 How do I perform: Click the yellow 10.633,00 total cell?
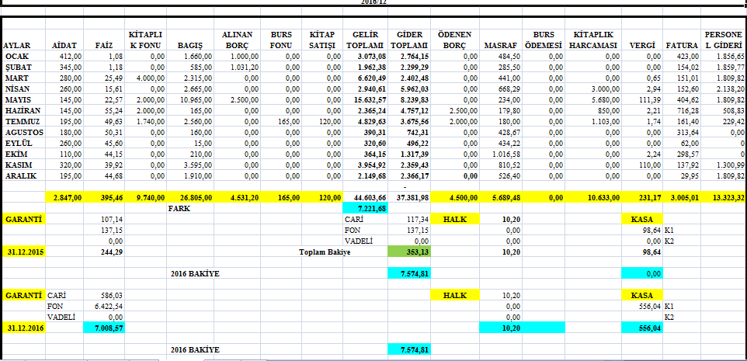[x=593, y=198]
